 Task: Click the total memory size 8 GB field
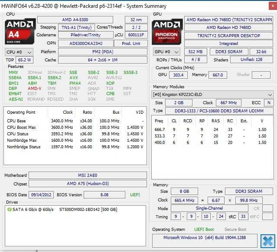point(184,191)
